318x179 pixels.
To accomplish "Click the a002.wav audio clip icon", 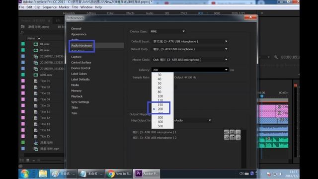I will (36, 75).
